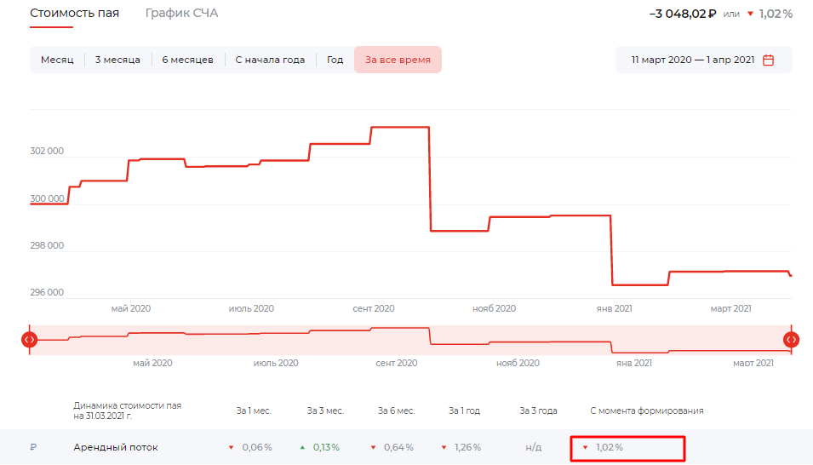This screenshot has height=465, width=813.
Task: Grab the left range slider handle
Action: click(30, 340)
